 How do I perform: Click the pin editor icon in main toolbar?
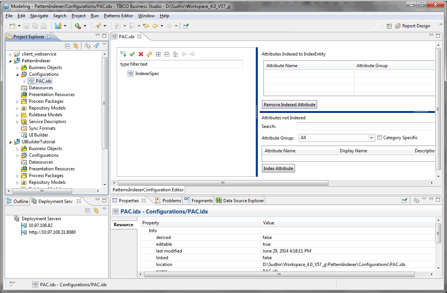pyautogui.click(x=186, y=26)
